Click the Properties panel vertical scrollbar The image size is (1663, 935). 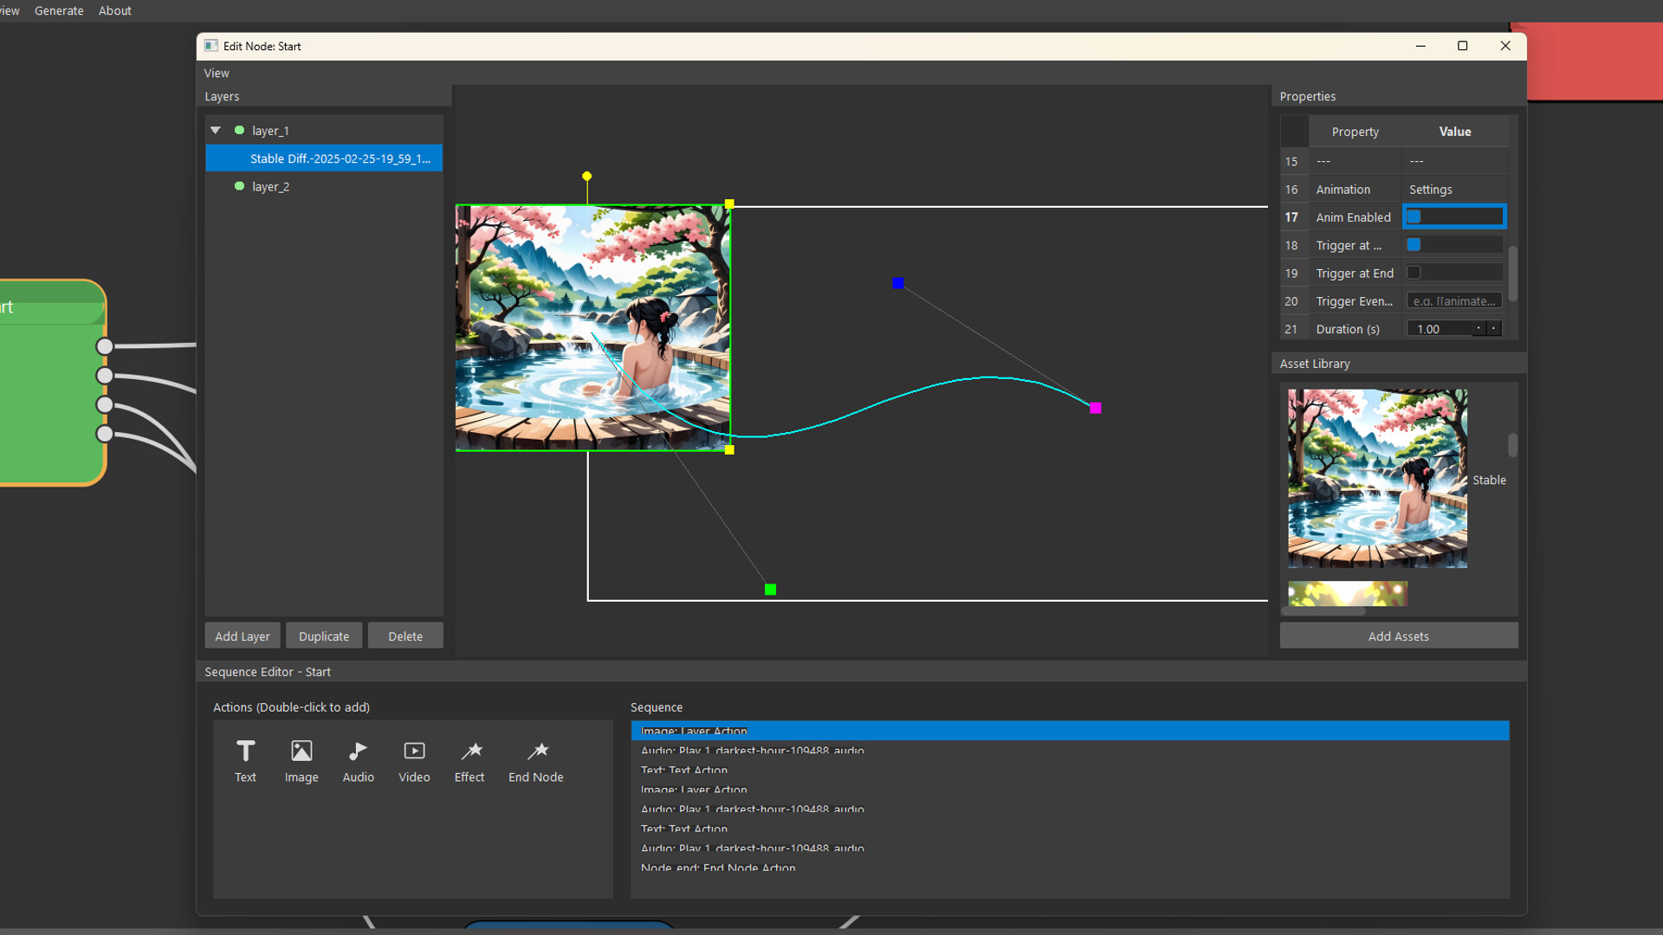coord(1513,274)
